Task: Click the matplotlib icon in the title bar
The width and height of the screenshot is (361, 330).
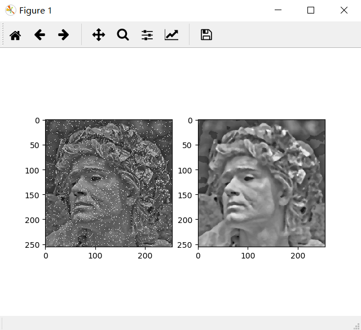Action: (x=10, y=10)
